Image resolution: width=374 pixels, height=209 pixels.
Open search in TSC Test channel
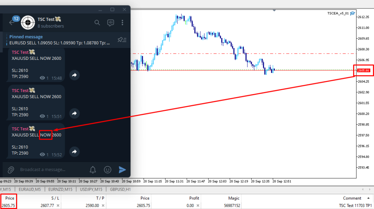97,23
